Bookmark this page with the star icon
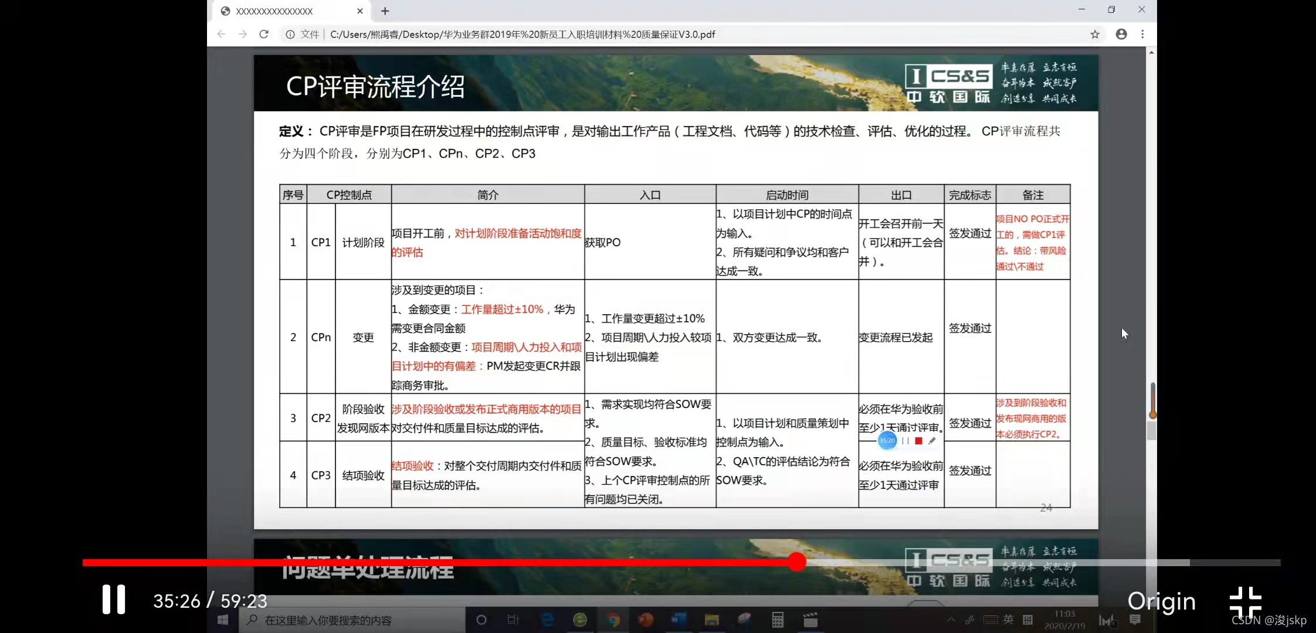The width and height of the screenshot is (1316, 633). click(x=1094, y=34)
